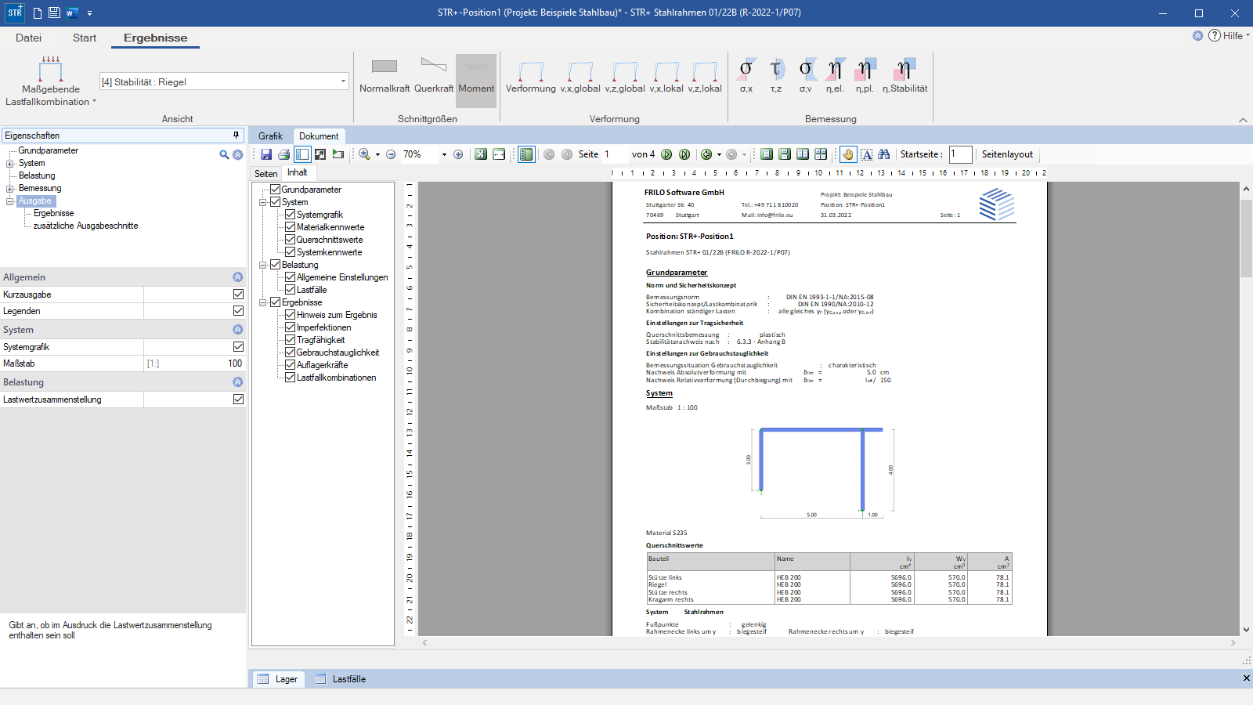Uncheck Imperfektionen in content tree

tap(290, 327)
